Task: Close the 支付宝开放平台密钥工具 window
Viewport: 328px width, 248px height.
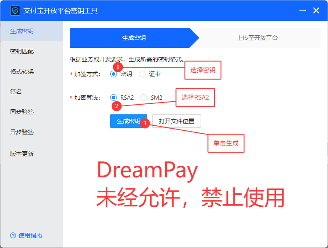Action: tap(316, 11)
